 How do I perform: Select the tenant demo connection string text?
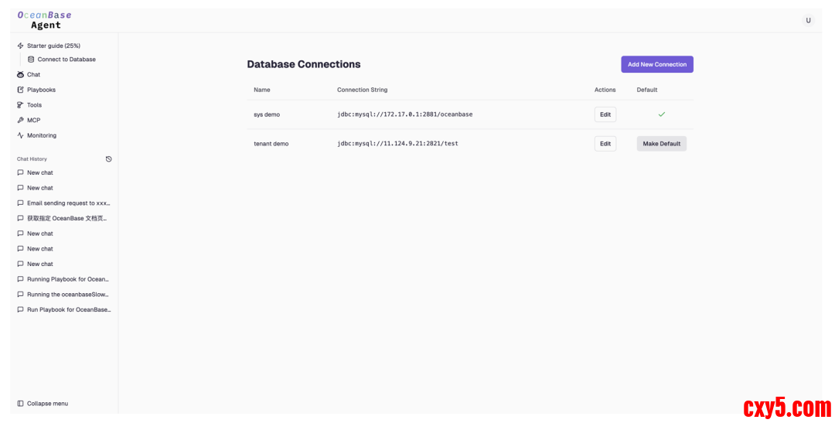397,144
